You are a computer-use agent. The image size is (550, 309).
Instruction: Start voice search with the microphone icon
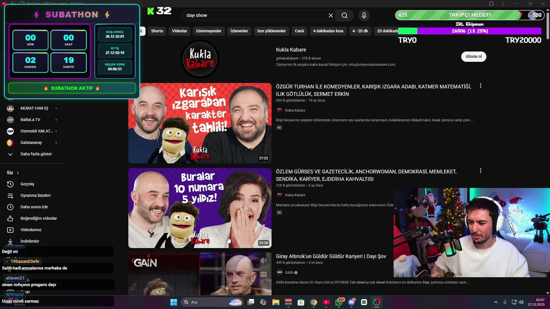click(364, 15)
